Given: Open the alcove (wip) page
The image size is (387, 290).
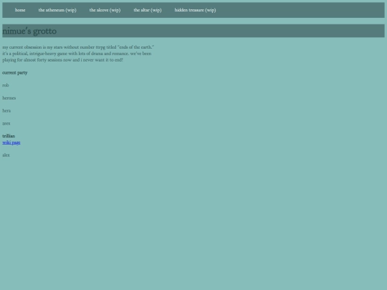Looking at the screenshot, I should point(105,10).
